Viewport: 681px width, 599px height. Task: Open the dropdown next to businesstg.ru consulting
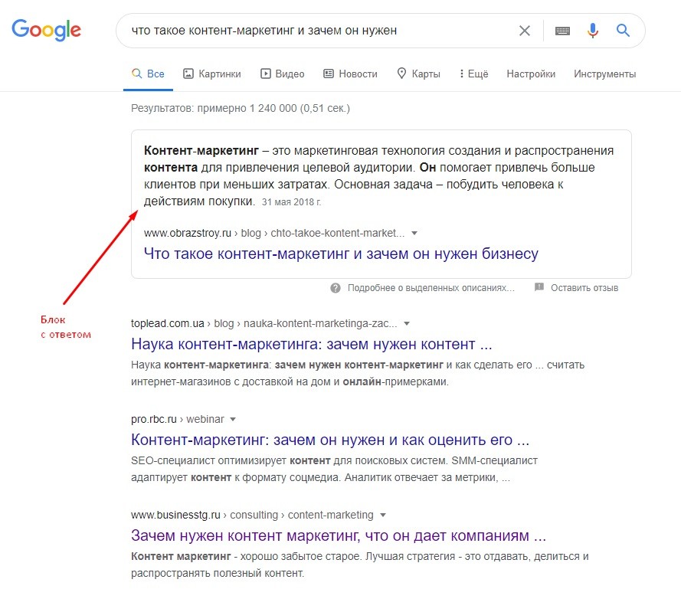(382, 515)
